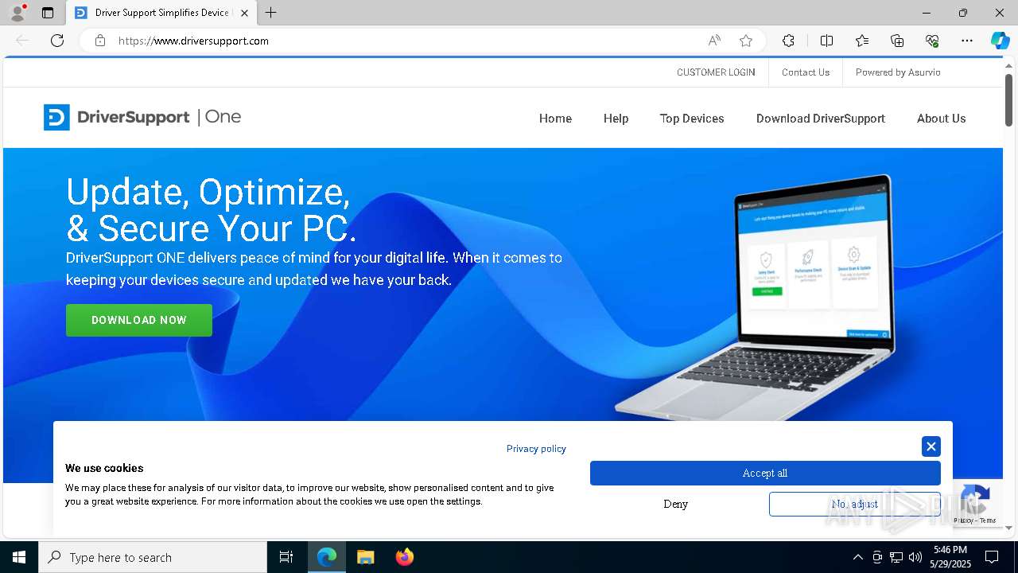Open File Explorer taskbar icon
Image resolution: width=1018 pixels, height=573 pixels.
click(365, 557)
